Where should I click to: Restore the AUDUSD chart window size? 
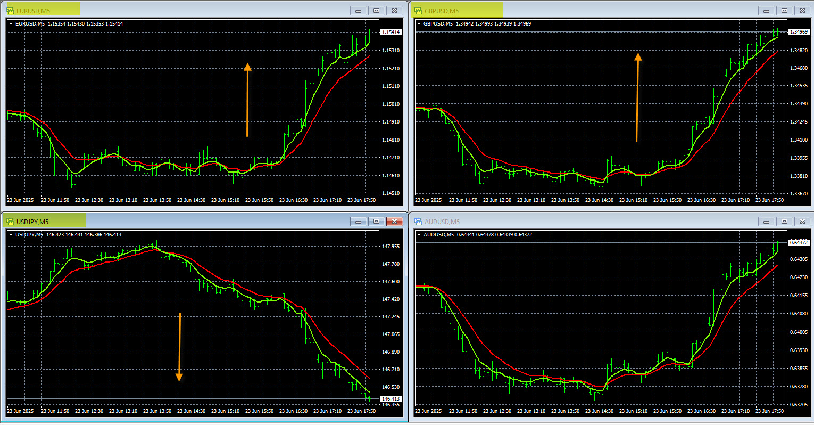(x=784, y=222)
